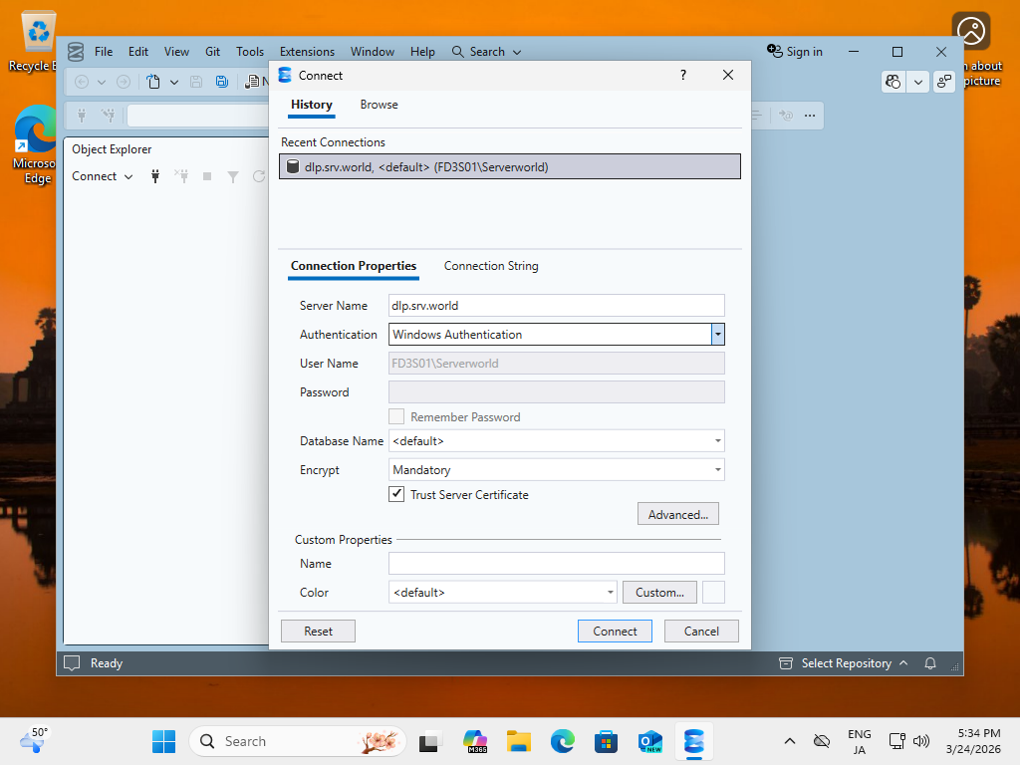Click the three-dot overflow icon in SSMS toolbar

click(x=810, y=116)
